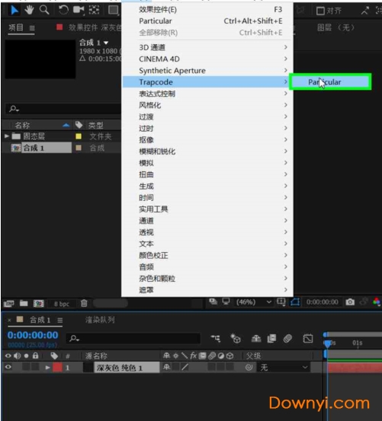Open the Show Channel RGB icon
The image size is (382, 421).
tap(377, 302)
